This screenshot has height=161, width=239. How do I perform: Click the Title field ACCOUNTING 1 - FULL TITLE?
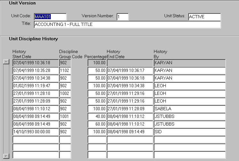127,25
